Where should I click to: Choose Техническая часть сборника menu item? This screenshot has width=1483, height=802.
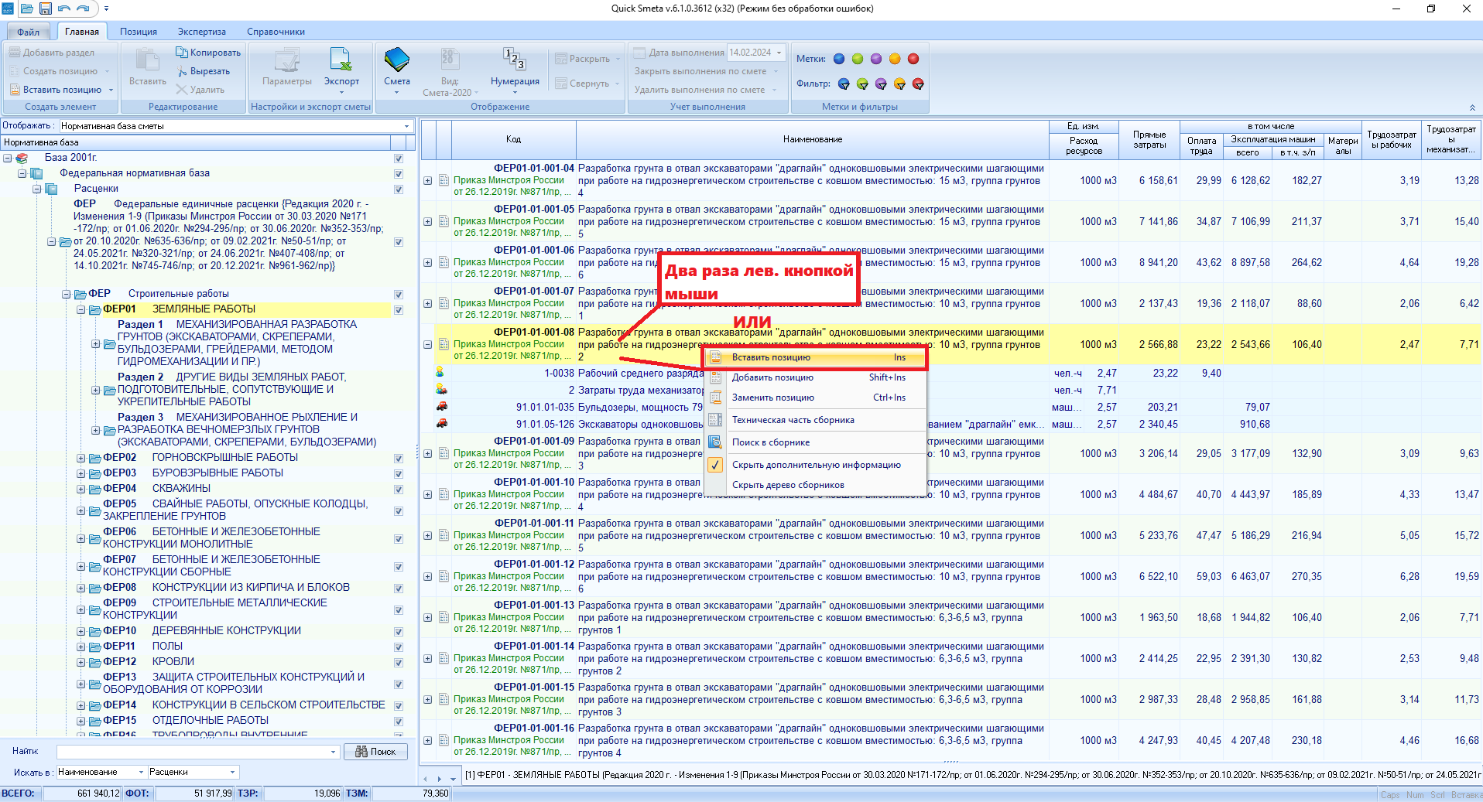click(x=816, y=420)
